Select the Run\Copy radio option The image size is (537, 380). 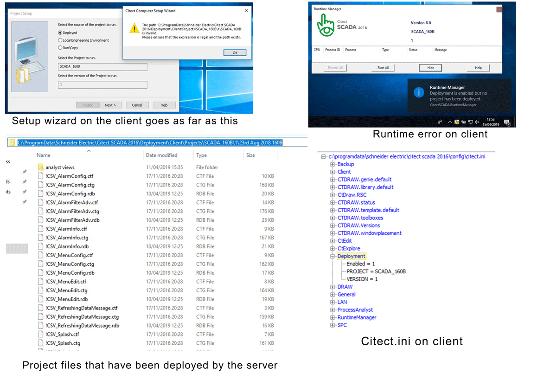coord(60,48)
